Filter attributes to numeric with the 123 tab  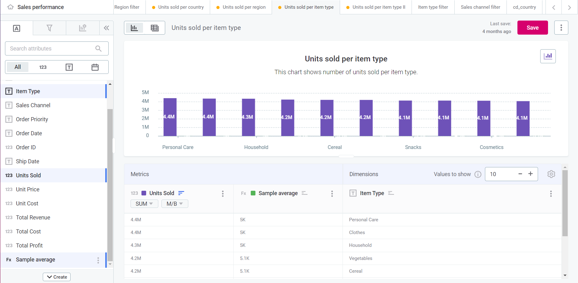[43, 67]
